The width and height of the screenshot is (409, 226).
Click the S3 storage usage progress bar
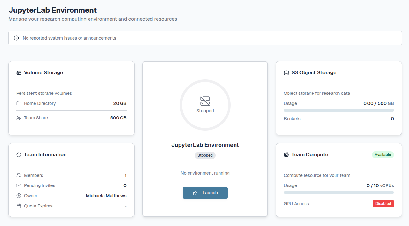point(339,110)
